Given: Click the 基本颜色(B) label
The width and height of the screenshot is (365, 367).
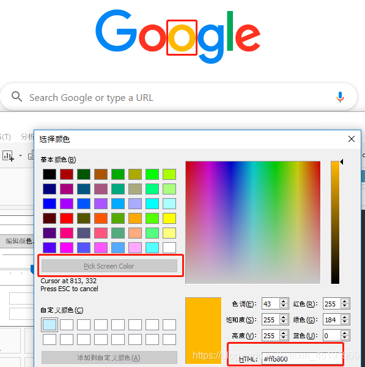Looking at the screenshot, I should coord(58,160).
